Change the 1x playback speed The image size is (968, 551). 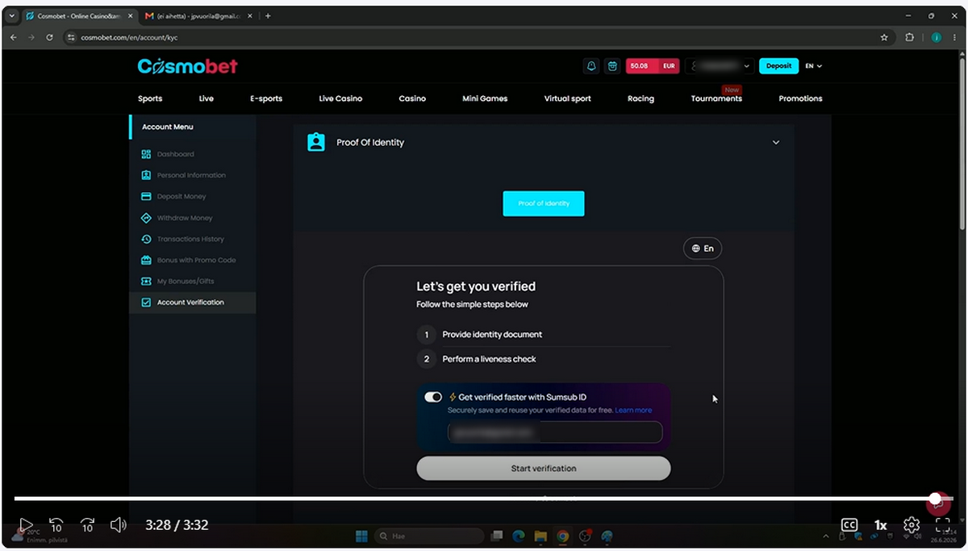[x=881, y=525]
